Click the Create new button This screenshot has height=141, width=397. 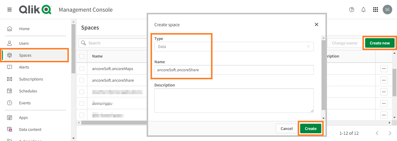(380, 43)
